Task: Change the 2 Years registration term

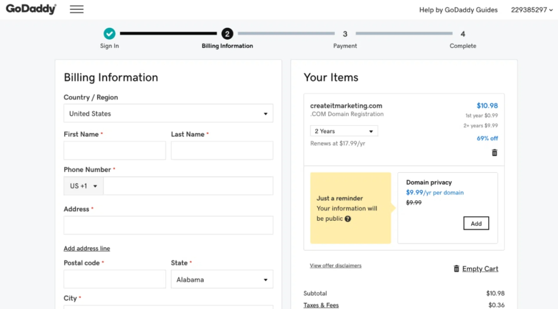Action: click(344, 131)
